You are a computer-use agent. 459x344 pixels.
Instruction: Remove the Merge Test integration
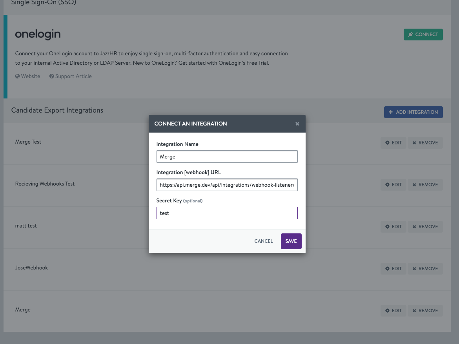coord(425,143)
